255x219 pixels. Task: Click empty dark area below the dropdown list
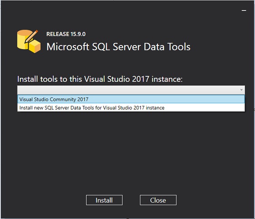pos(131,151)
